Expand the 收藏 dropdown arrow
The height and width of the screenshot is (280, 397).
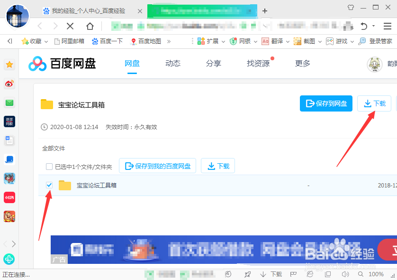(x=46, y=41)
